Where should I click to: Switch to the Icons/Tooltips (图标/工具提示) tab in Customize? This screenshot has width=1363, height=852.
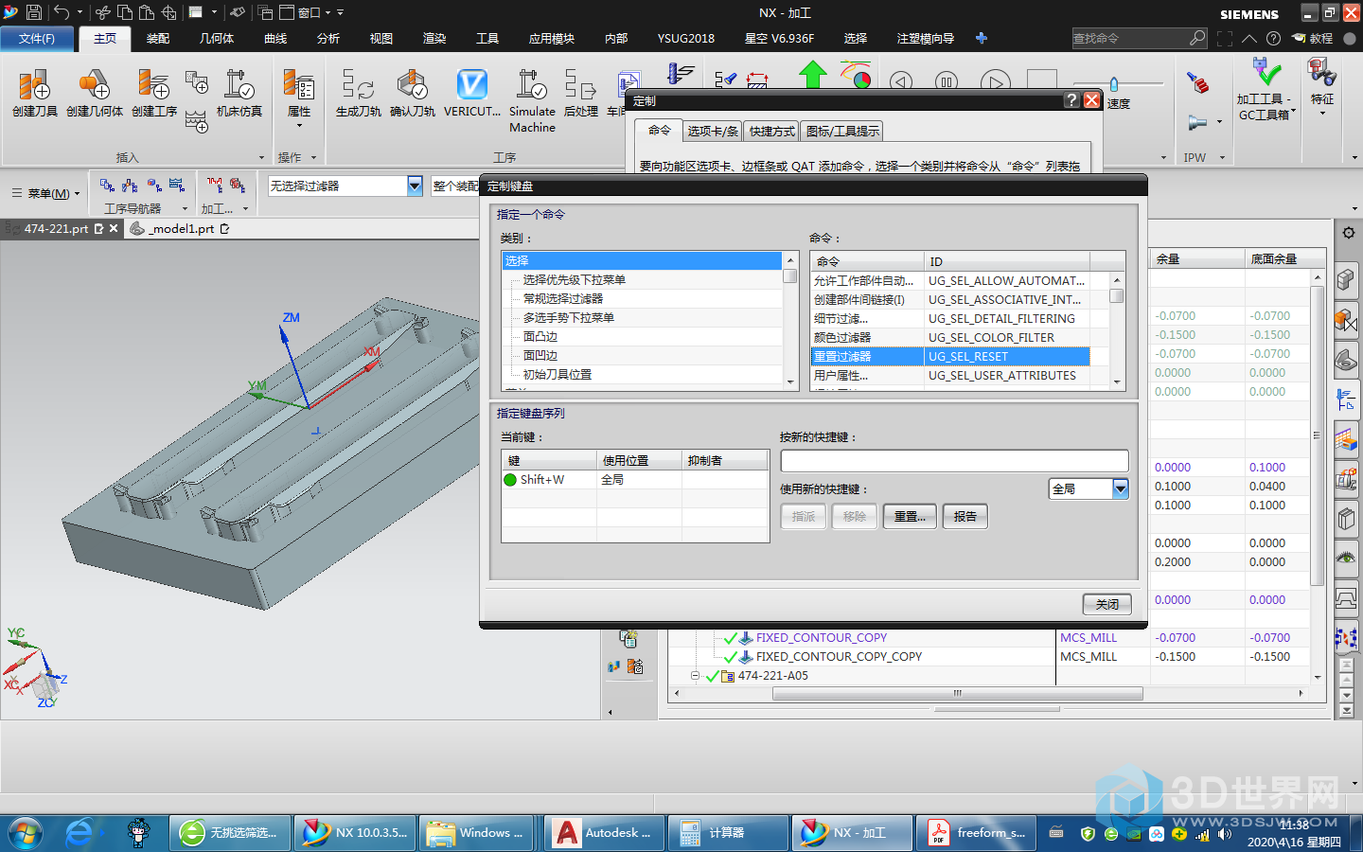[842, 131]
